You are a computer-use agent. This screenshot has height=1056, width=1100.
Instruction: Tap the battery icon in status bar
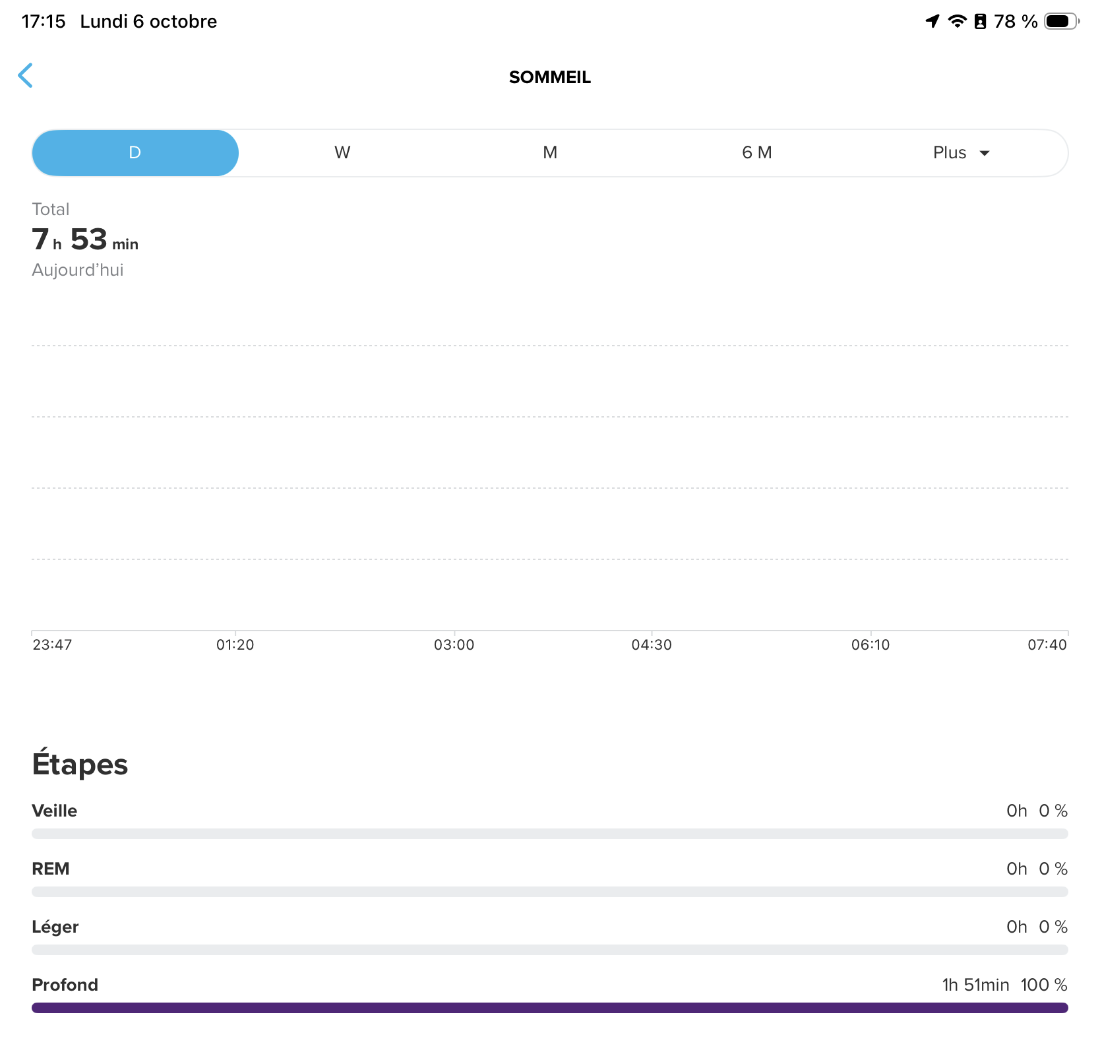pyautogui.click(x=1060, y=21)
